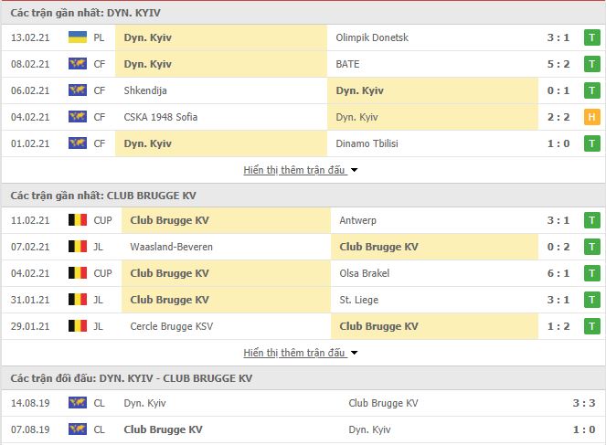Expand more Club Brugge KV matches with the arrow

pos(354,353)
